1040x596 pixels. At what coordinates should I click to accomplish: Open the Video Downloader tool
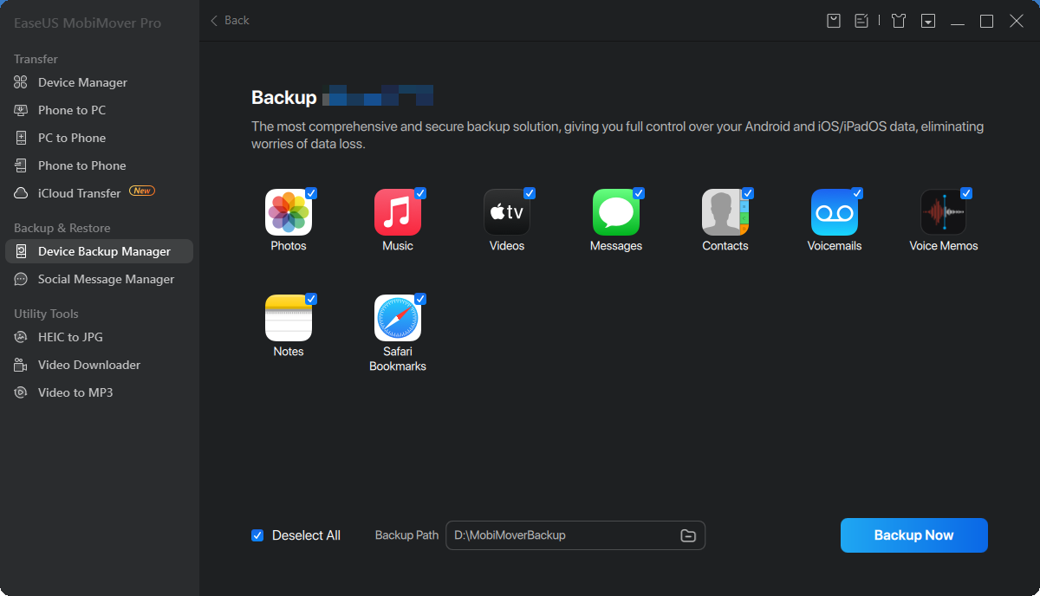[88, 365]
